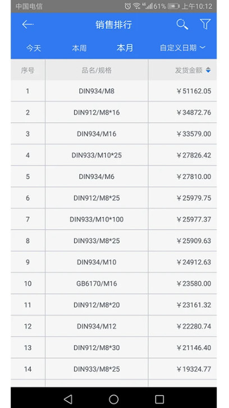The image size is (229, 408).
Task: Switch to the 本周 tab
Action: pos(79,48)
